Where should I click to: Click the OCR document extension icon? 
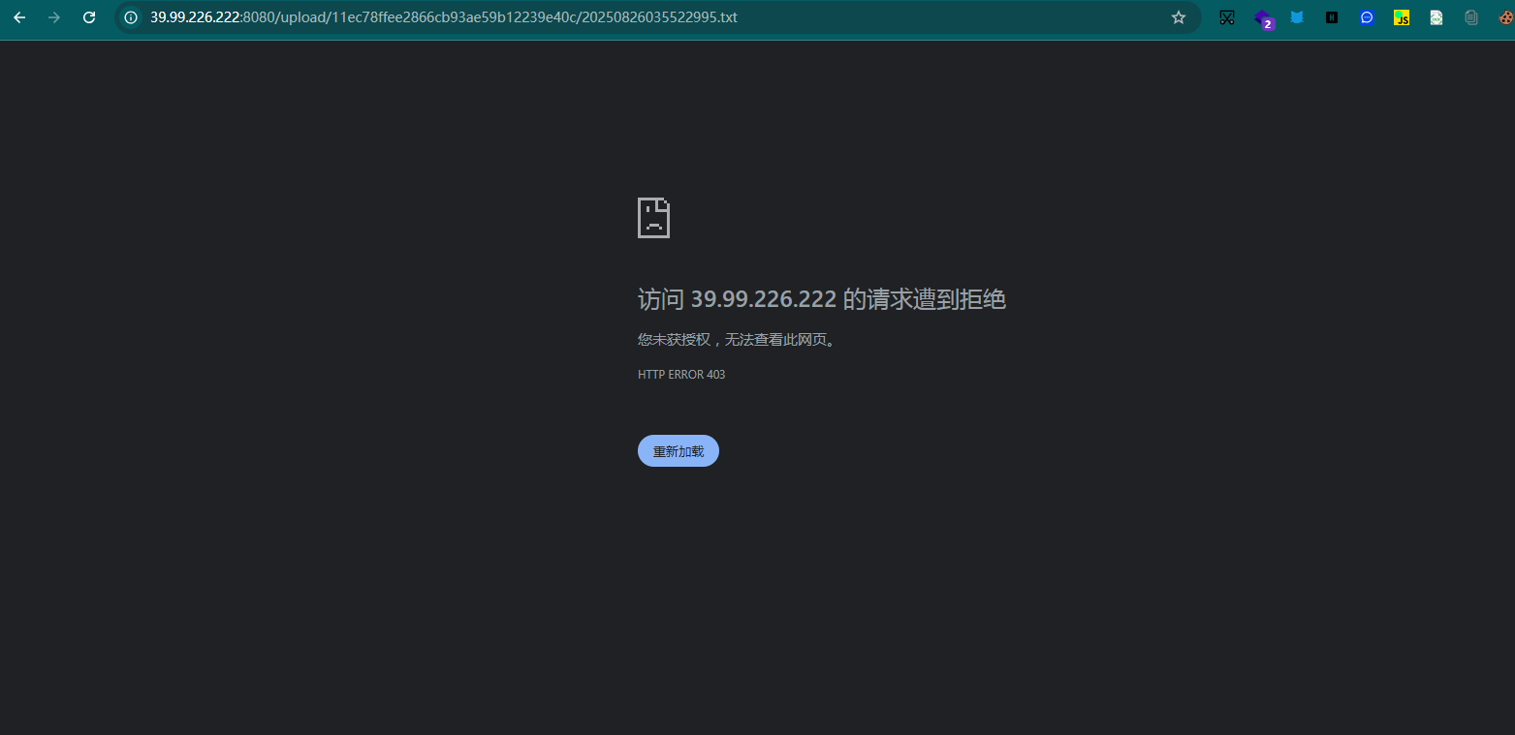click(x=1436, y=17)
